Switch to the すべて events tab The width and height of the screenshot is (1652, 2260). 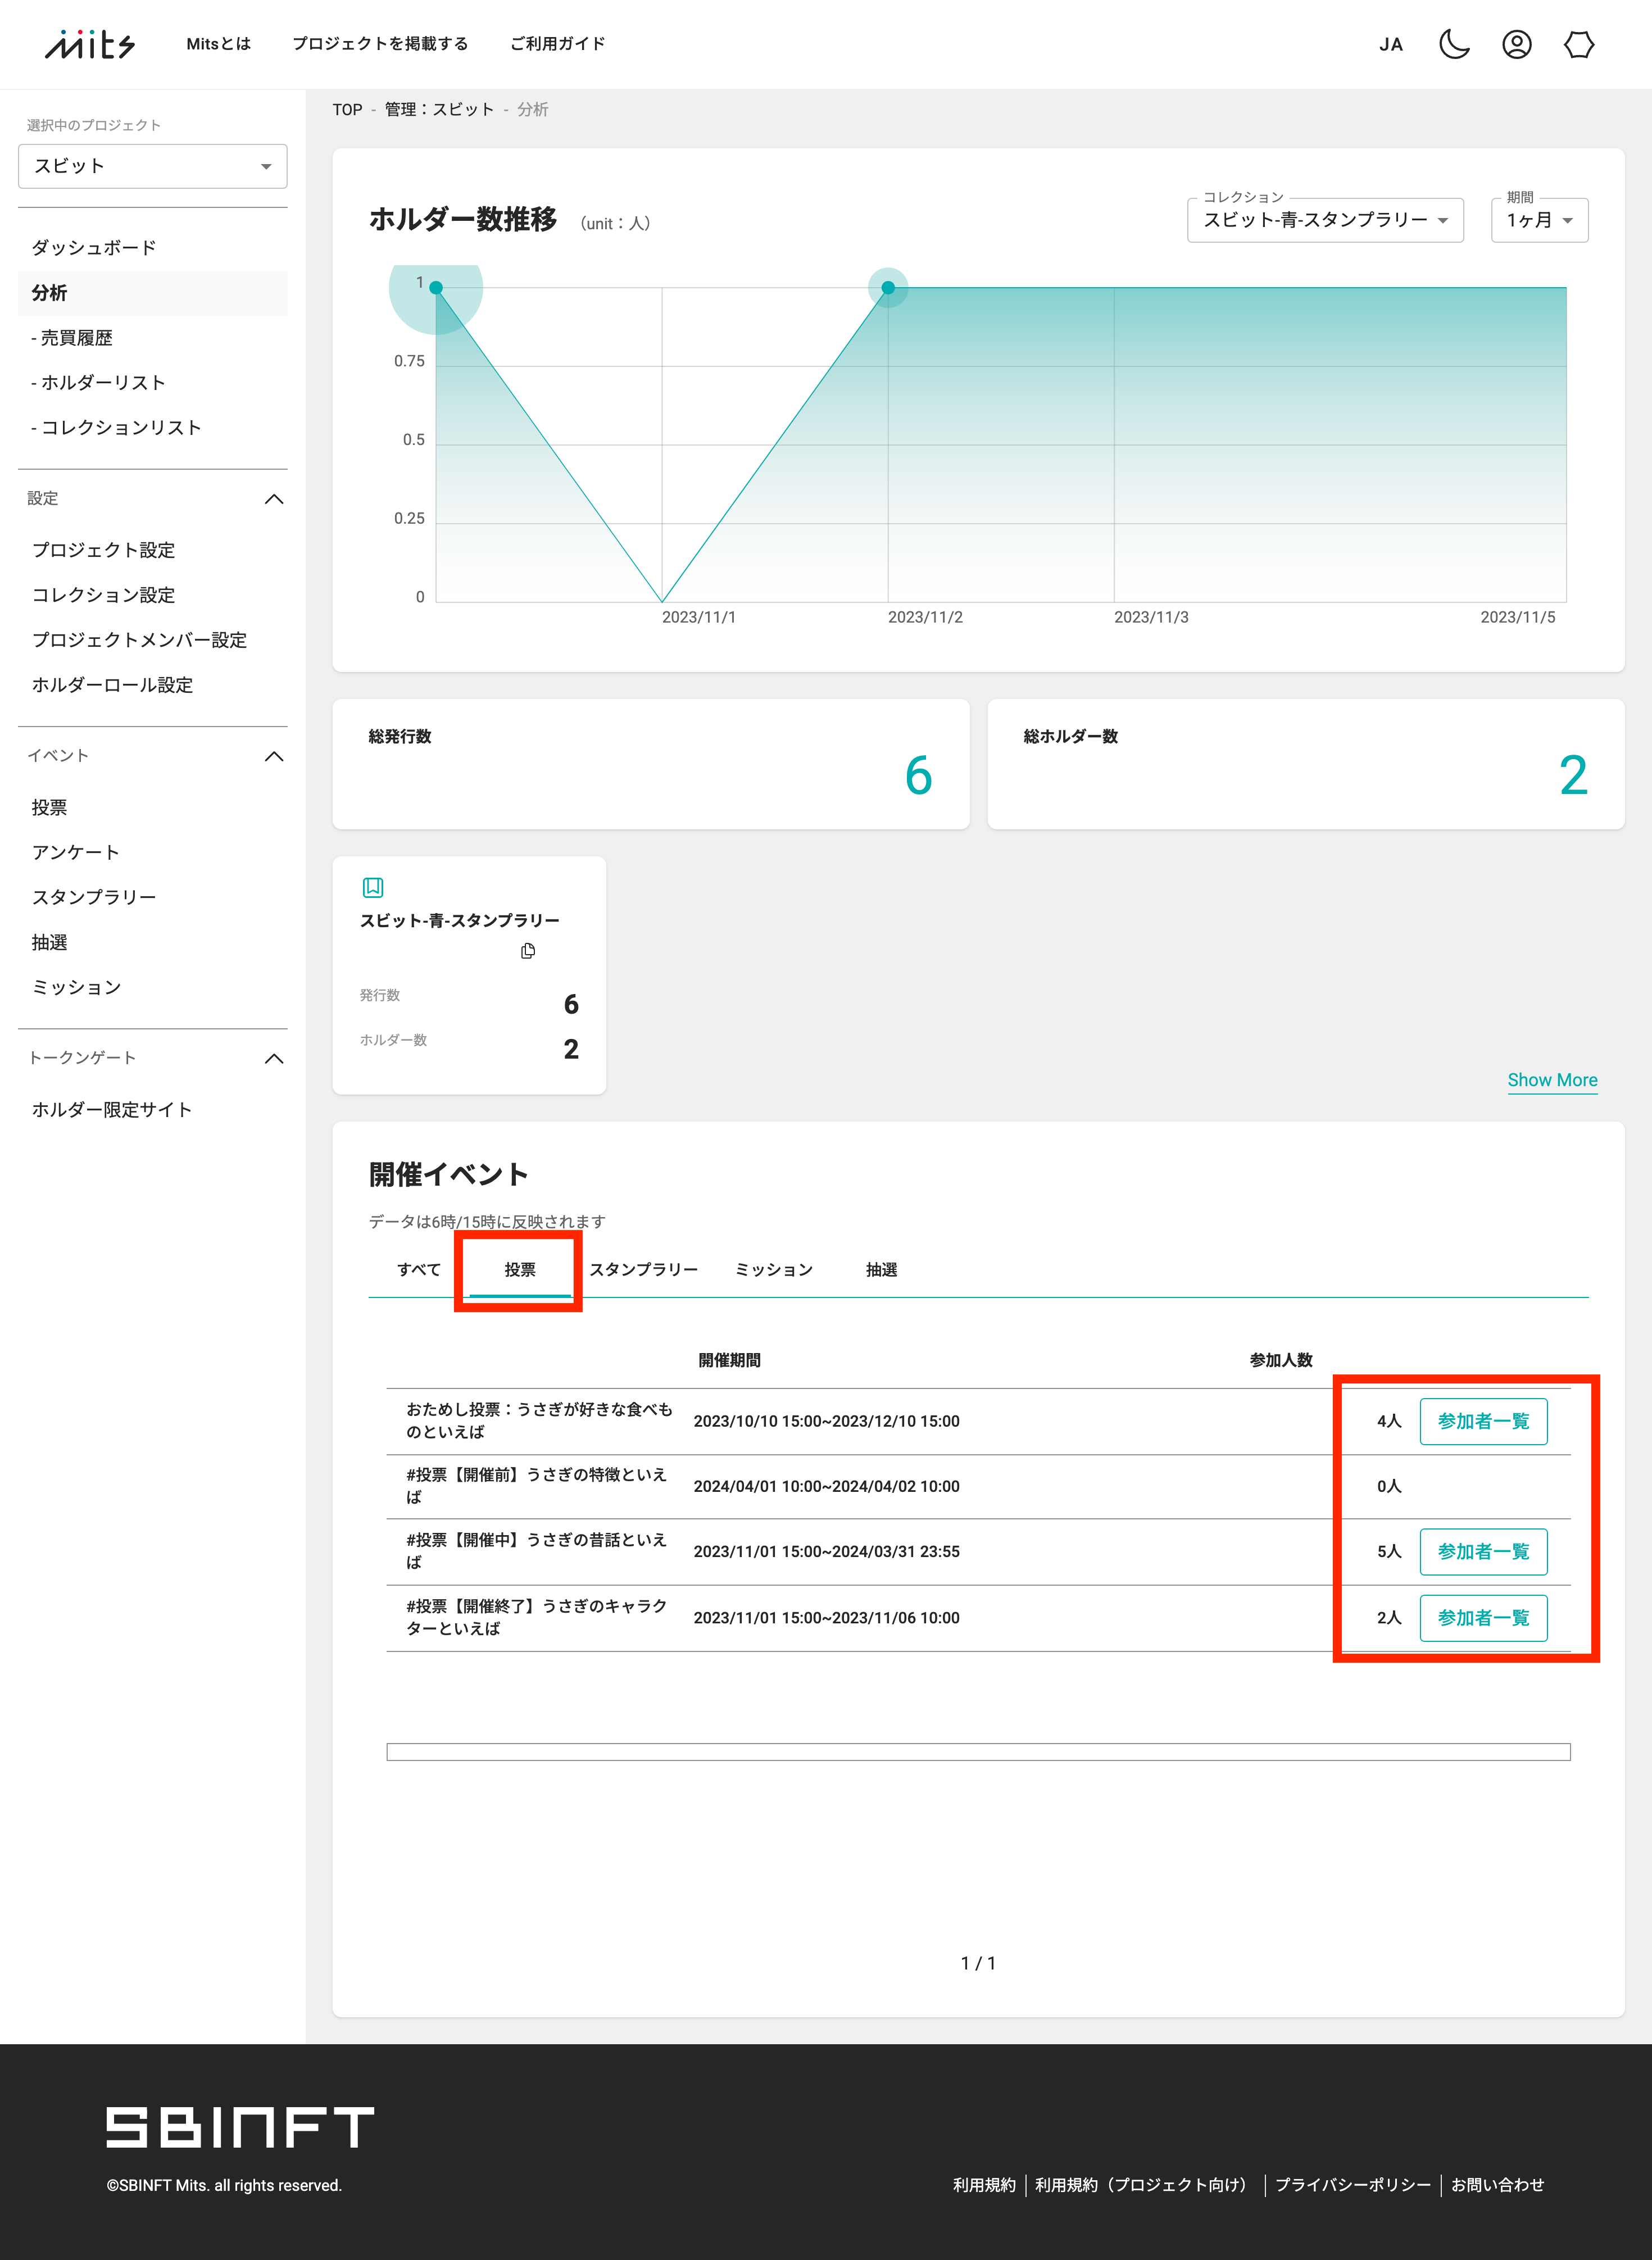pos(419,1270)
